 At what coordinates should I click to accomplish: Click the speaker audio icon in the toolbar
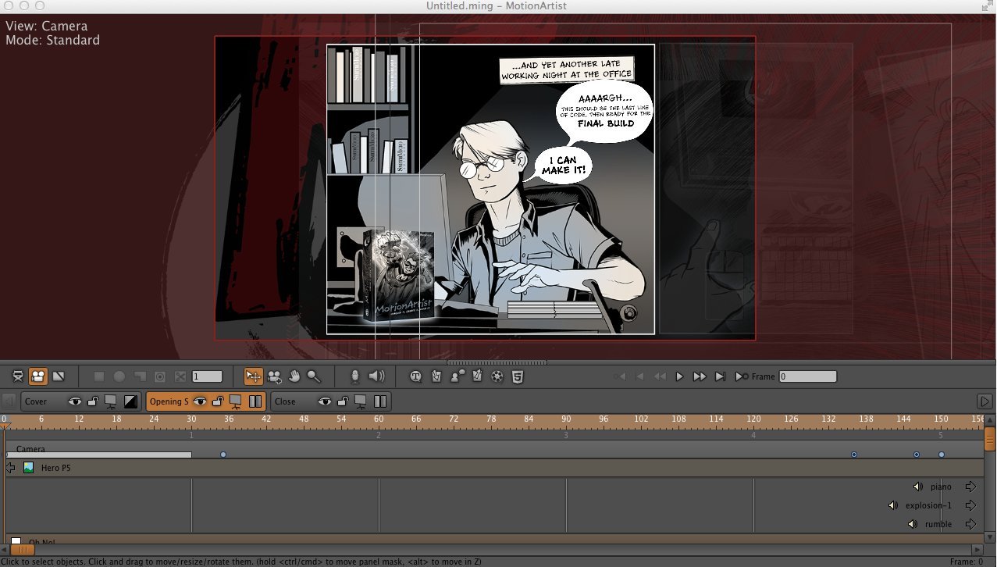377,376
